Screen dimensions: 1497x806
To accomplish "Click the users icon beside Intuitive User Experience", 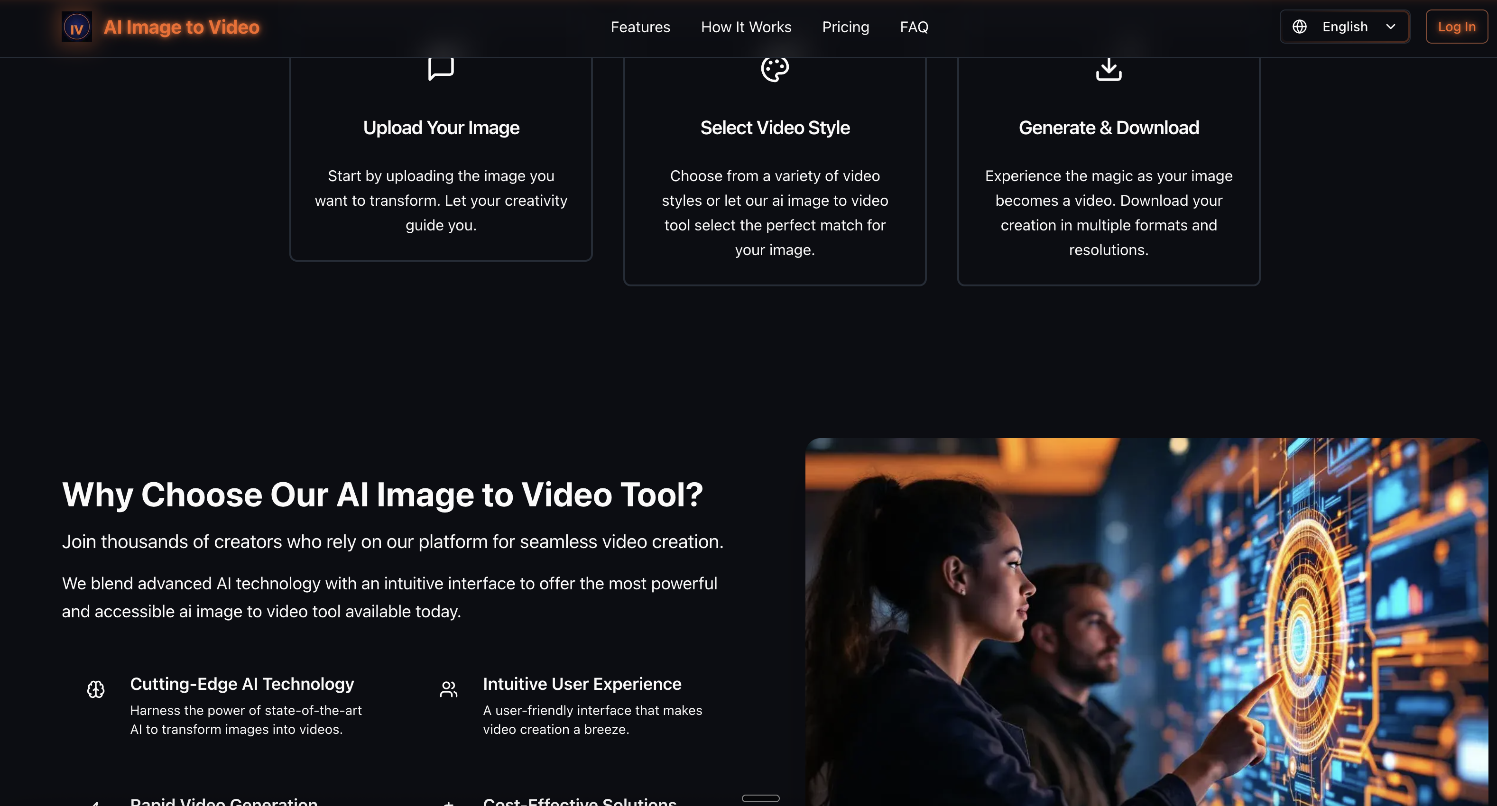I will 448,690.
